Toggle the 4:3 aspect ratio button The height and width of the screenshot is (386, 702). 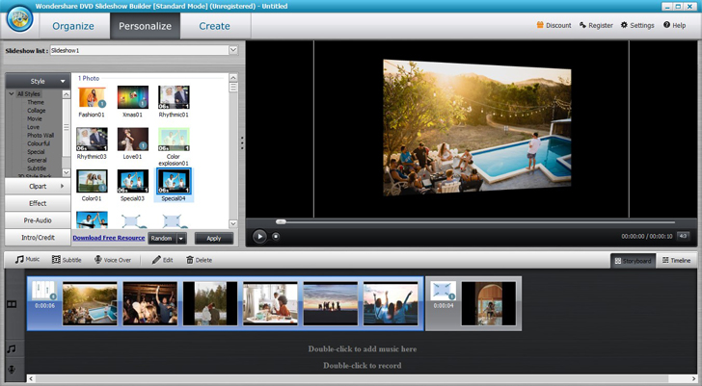point(684,236)
